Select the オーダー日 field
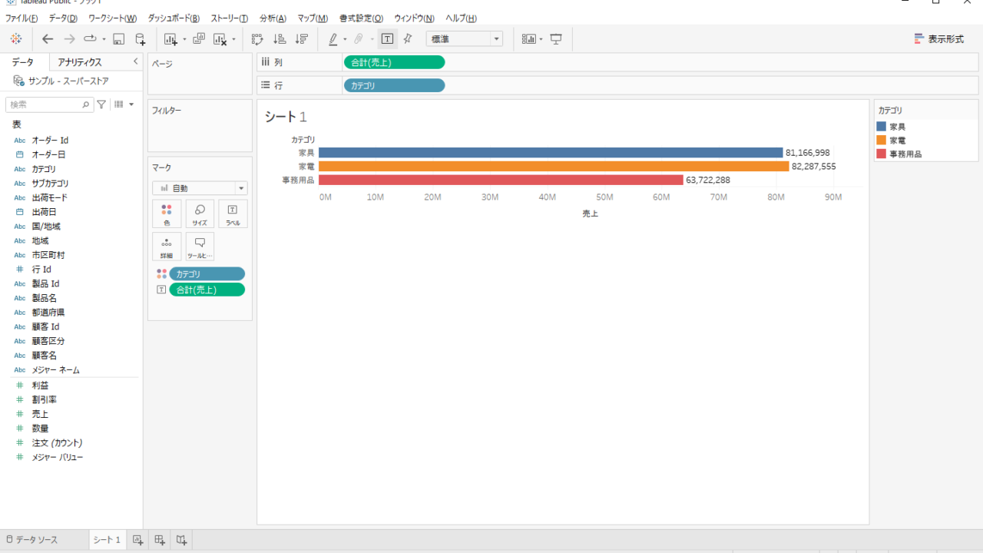Image resolution: width=983 pixels, height=553 pixels. (48, 154)
